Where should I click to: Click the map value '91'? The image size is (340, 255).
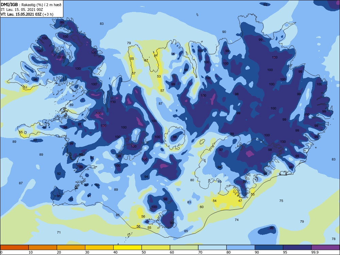coord(89,196)
